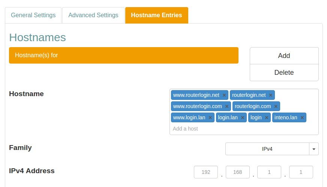Click the Delete button
327x187 pixels.
point(284,73)
